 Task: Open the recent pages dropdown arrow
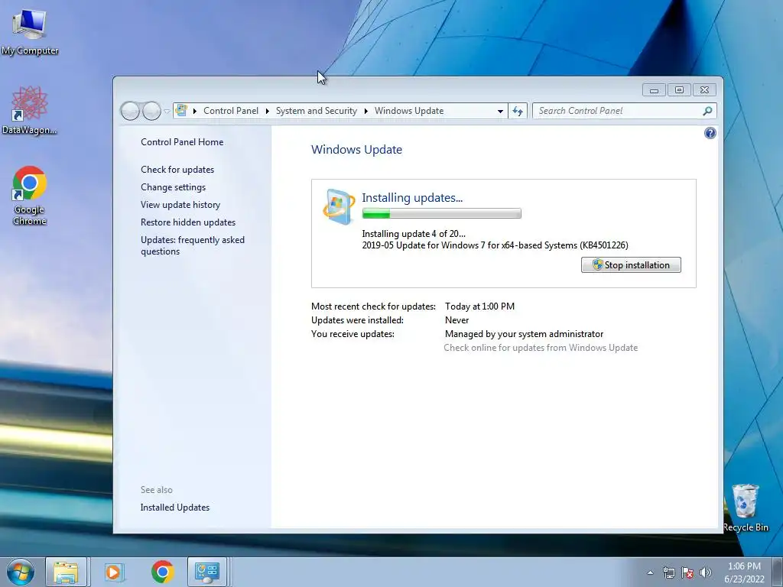[167, 112]
